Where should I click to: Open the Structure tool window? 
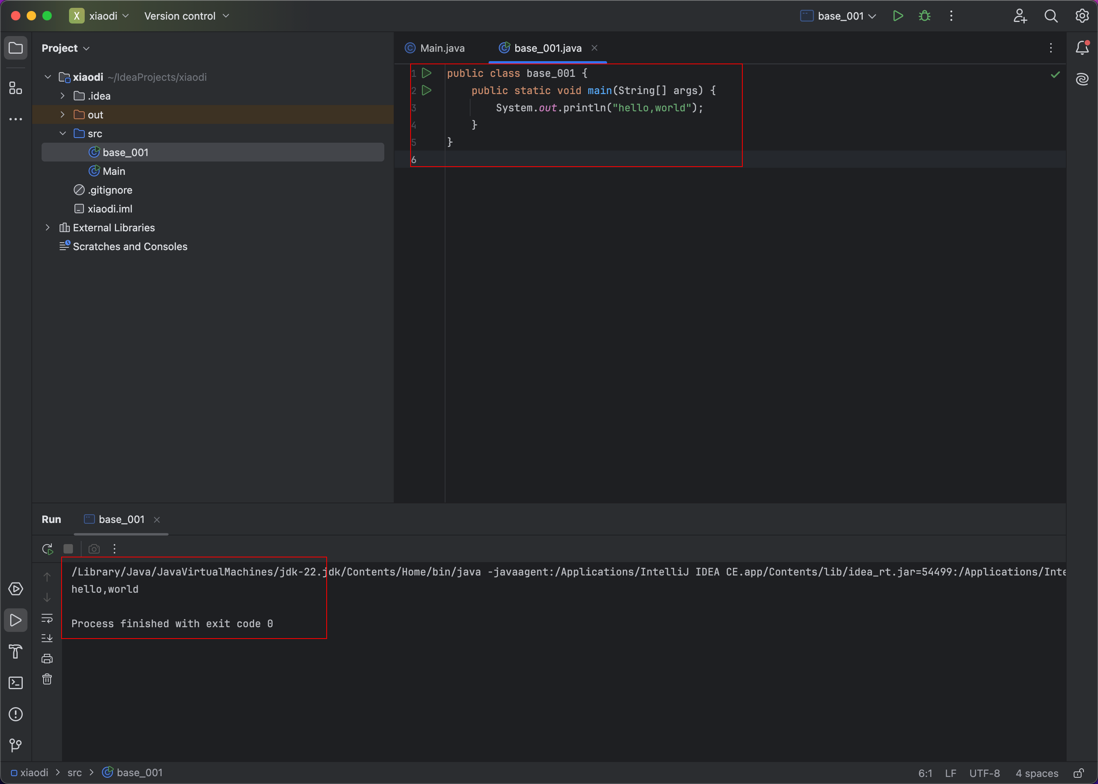click(15, 88)
